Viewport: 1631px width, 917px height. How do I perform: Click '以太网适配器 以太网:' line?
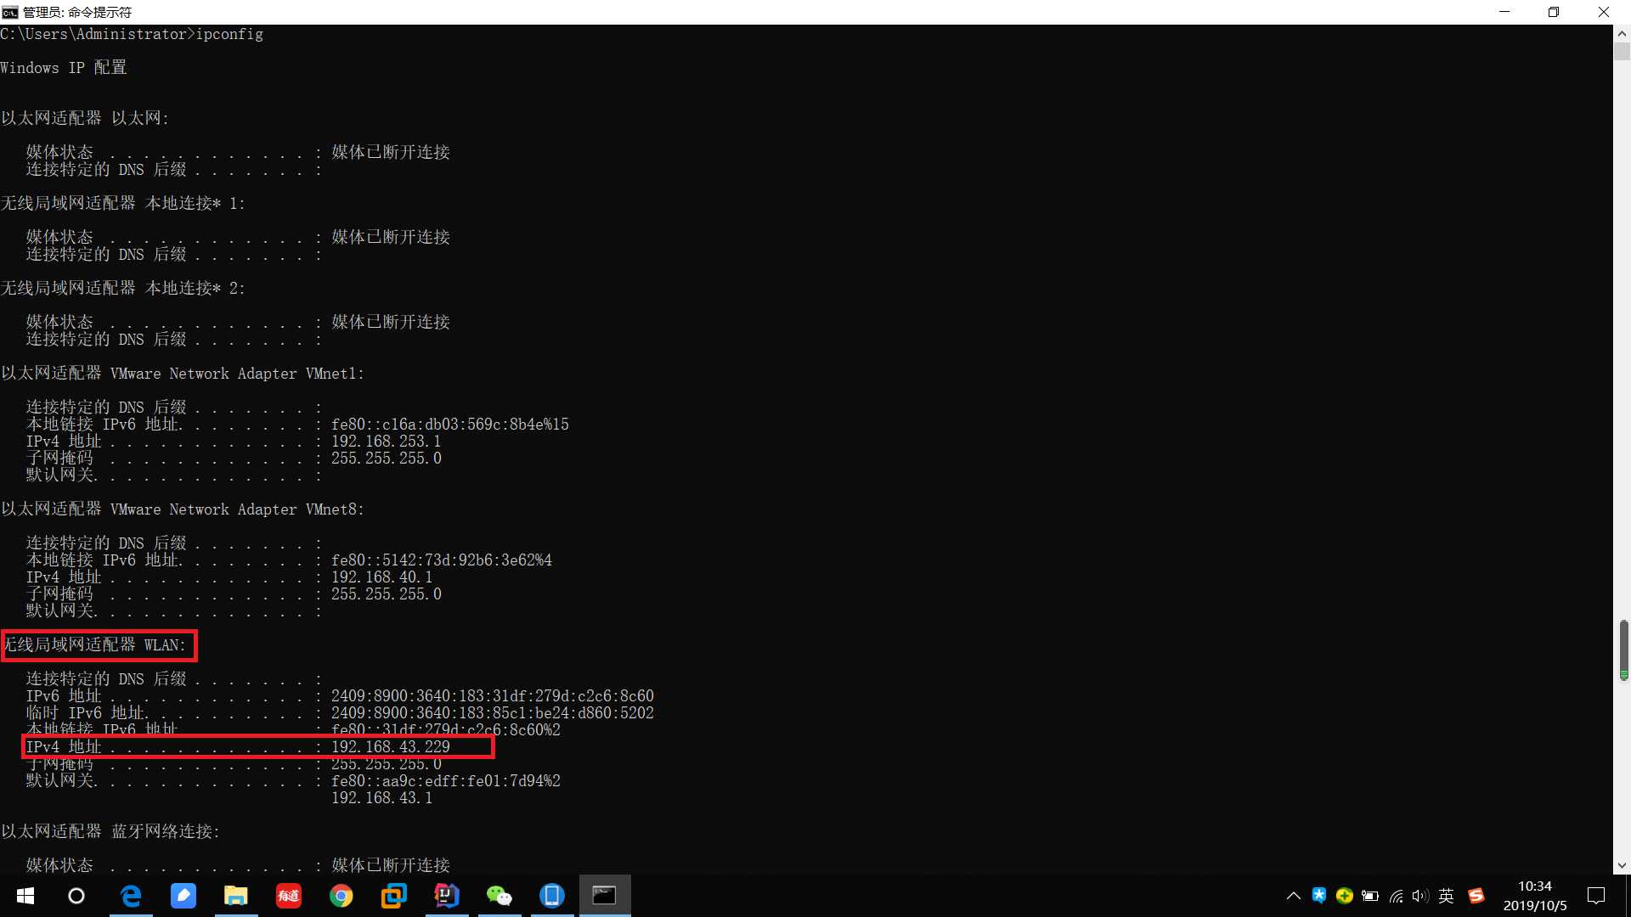[85, 118]
